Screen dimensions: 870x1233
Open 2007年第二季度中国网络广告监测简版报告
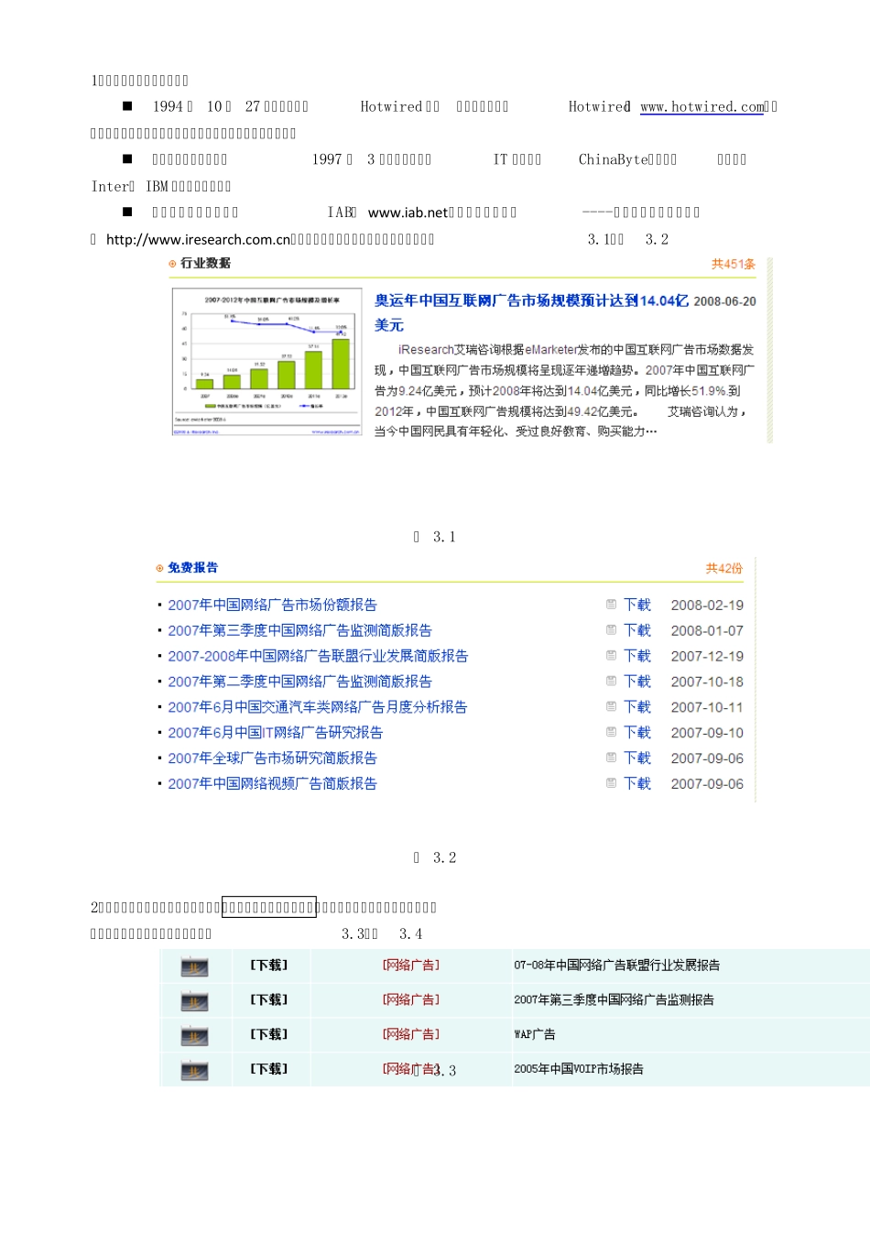pos(299,682)
